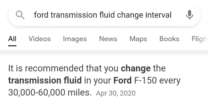Switch to the Maps tab
Image resolution: width=208 pixels, height=108 pixels.
(138, 39)
